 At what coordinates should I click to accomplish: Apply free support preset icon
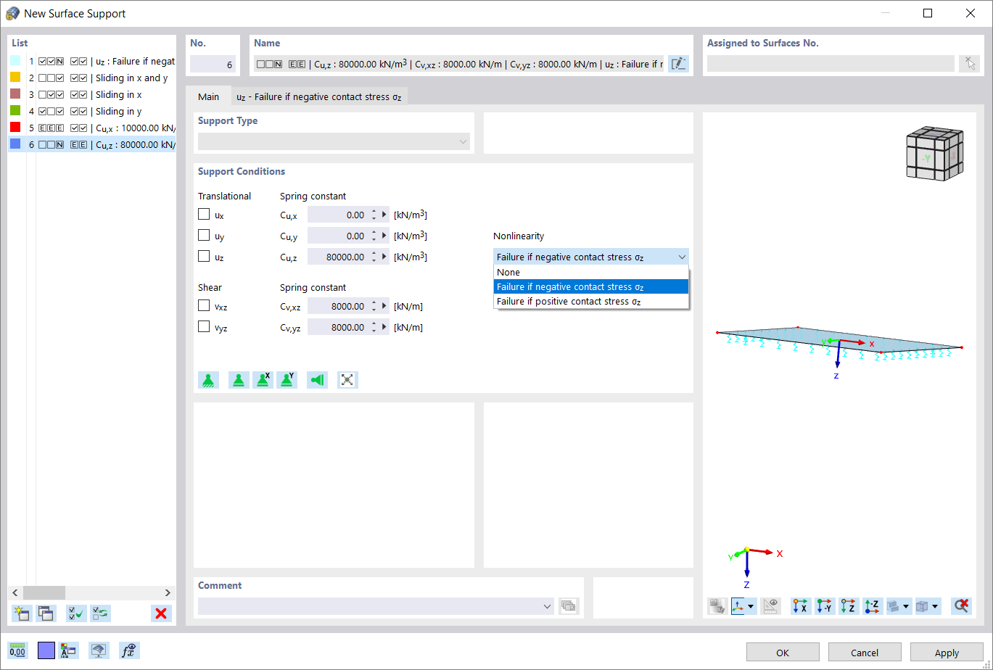pyautogui.click(x=347, y=380)
